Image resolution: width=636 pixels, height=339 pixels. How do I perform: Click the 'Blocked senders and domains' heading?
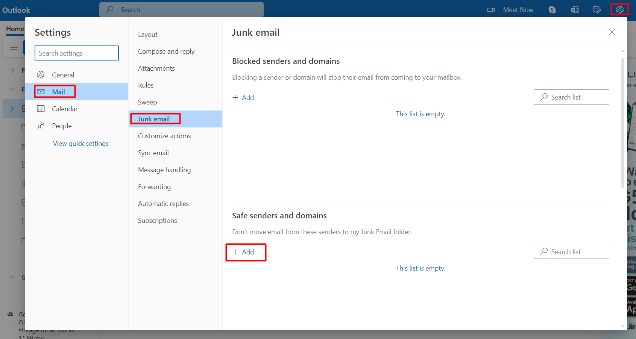pos(286,61)
